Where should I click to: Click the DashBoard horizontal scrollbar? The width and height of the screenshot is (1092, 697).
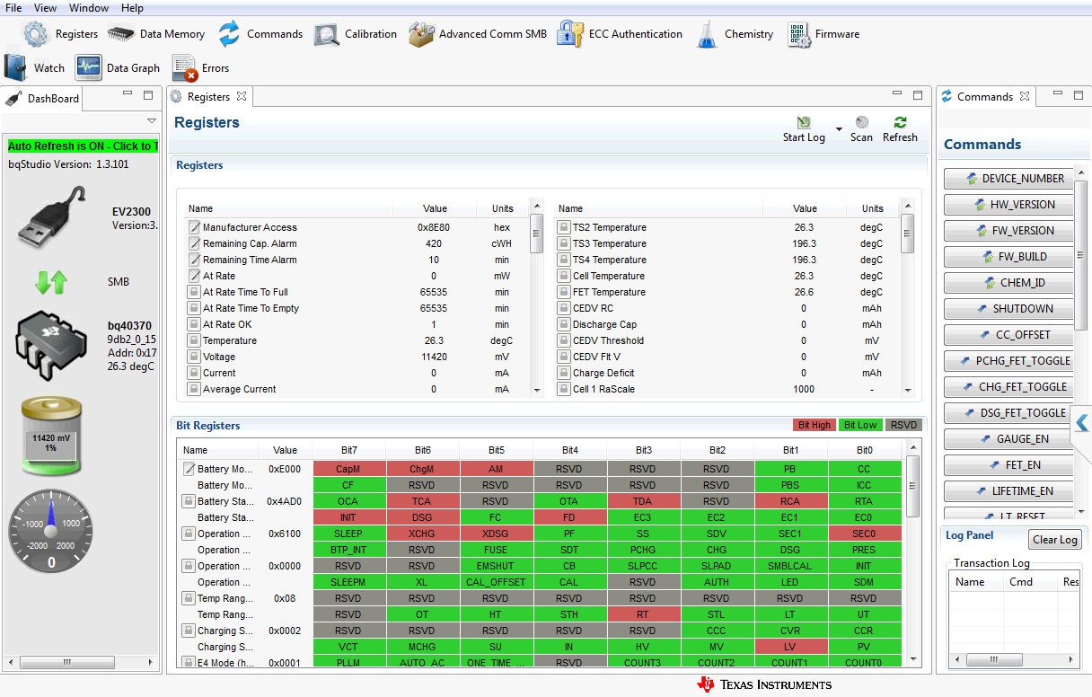point(67,663)
